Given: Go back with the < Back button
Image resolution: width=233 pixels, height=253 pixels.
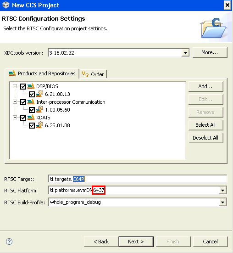Looking at the screenshot, I should [x=101, y=242].
